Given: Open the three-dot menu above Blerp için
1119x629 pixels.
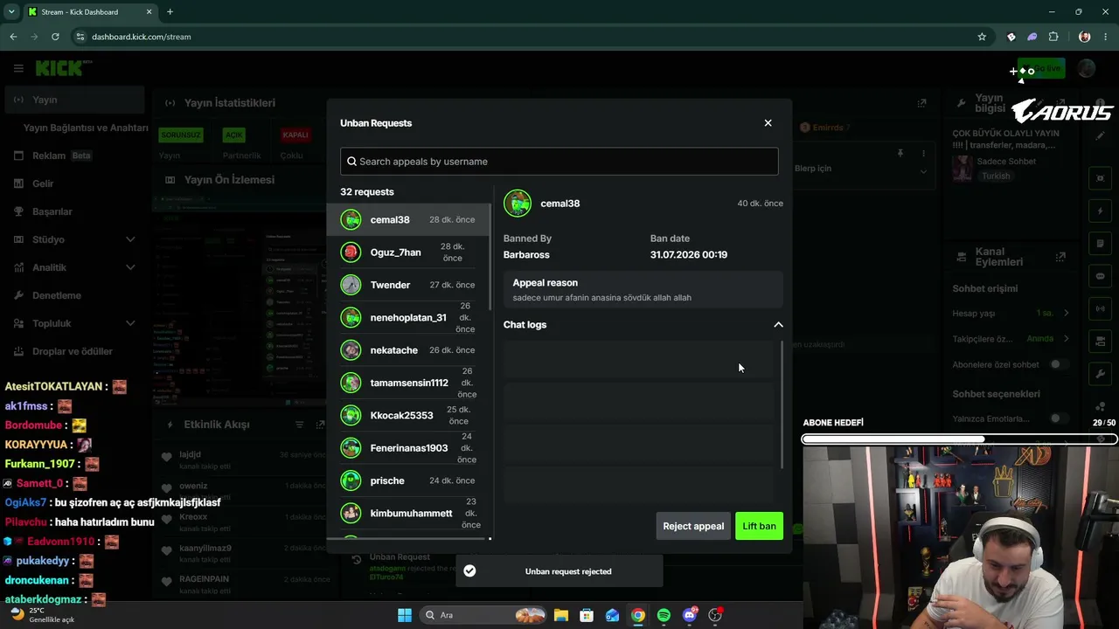Looking at the screenshot, I should (x=923, y=154).
